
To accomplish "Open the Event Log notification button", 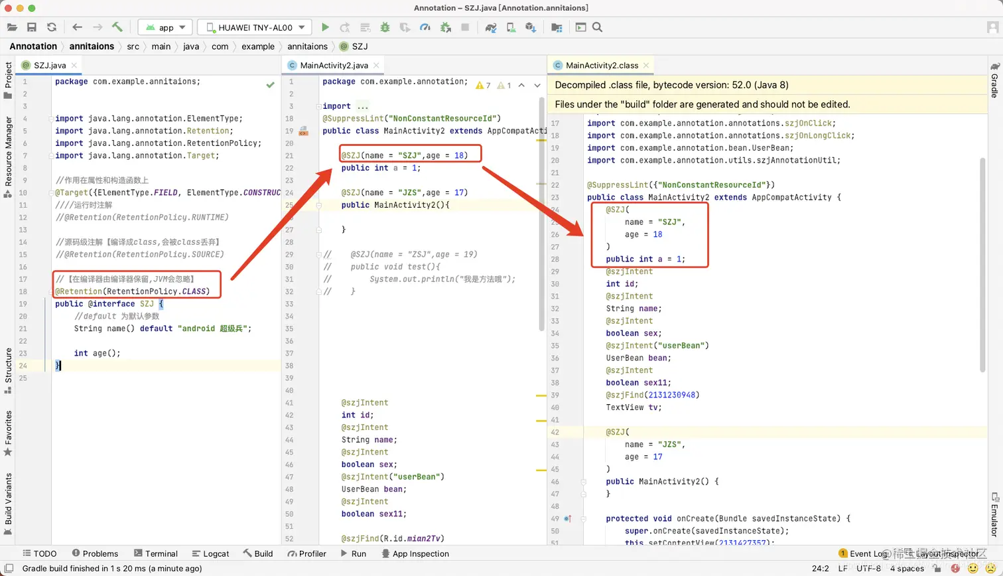I will (863, 553).
